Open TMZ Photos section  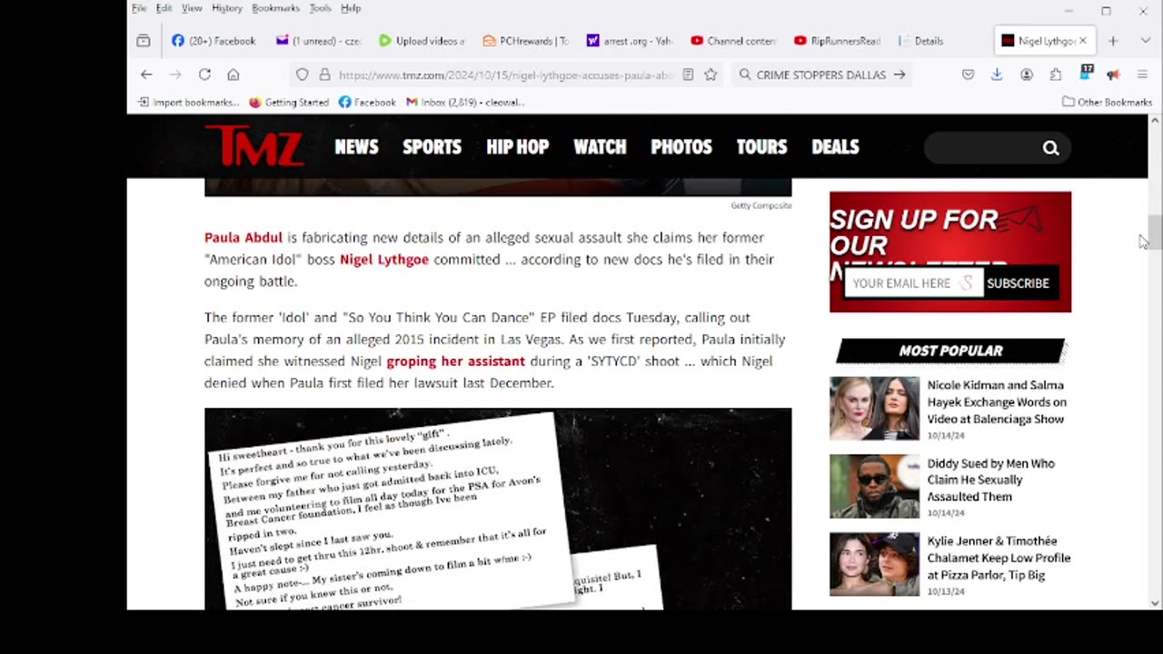(681, 147)
